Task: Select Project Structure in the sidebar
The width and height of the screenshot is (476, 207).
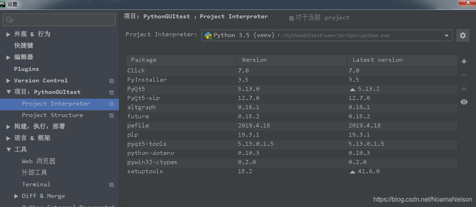Action: click(x=52, y=115)
